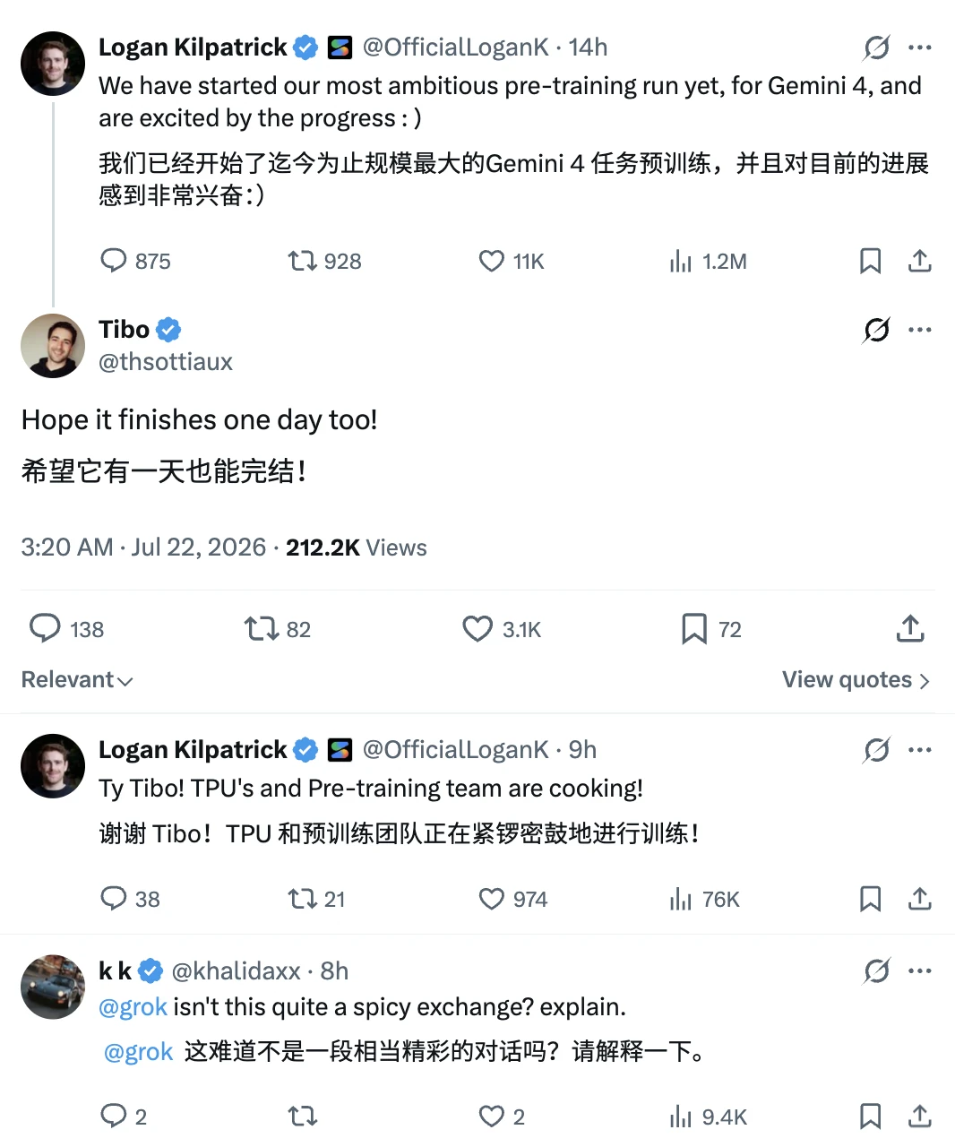Open more options menu on Tibo's tweet
Screen dimensions: 955x1147
point(920,330)
